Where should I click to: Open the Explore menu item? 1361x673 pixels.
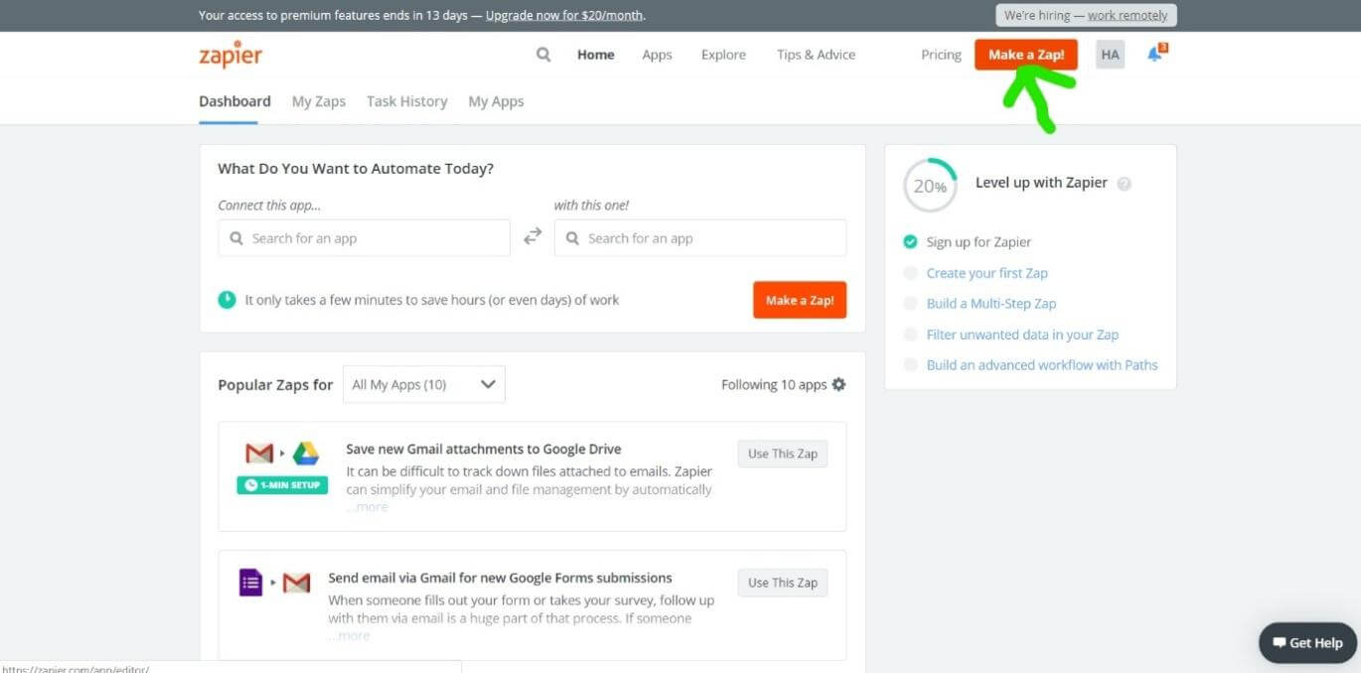pyautogui.click(x=722, y=55)
